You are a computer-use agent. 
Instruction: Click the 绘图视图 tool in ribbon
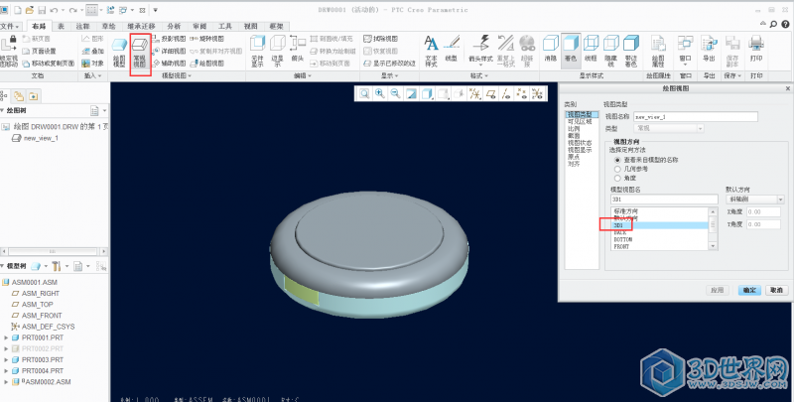click(x=207, y=64)
